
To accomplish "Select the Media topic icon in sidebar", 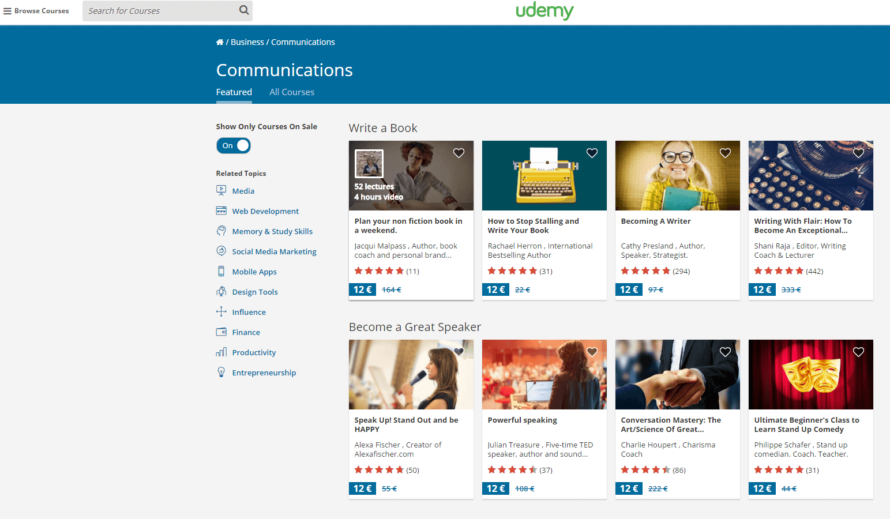I will (222, 190).
